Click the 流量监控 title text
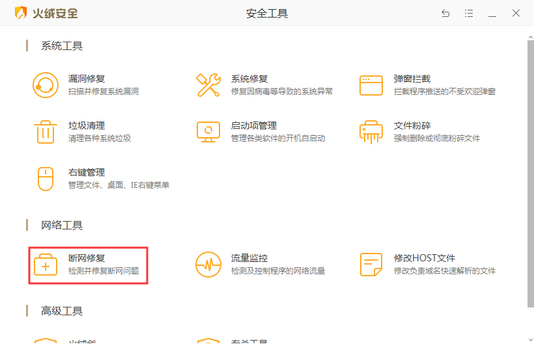 (x=249, y=258)
